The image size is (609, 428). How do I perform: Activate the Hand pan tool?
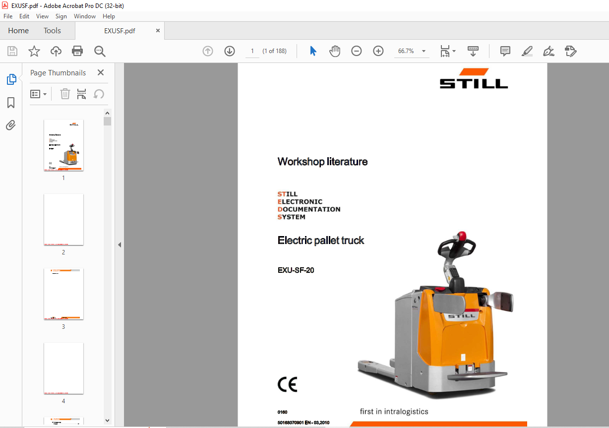[x=335, y=51]
